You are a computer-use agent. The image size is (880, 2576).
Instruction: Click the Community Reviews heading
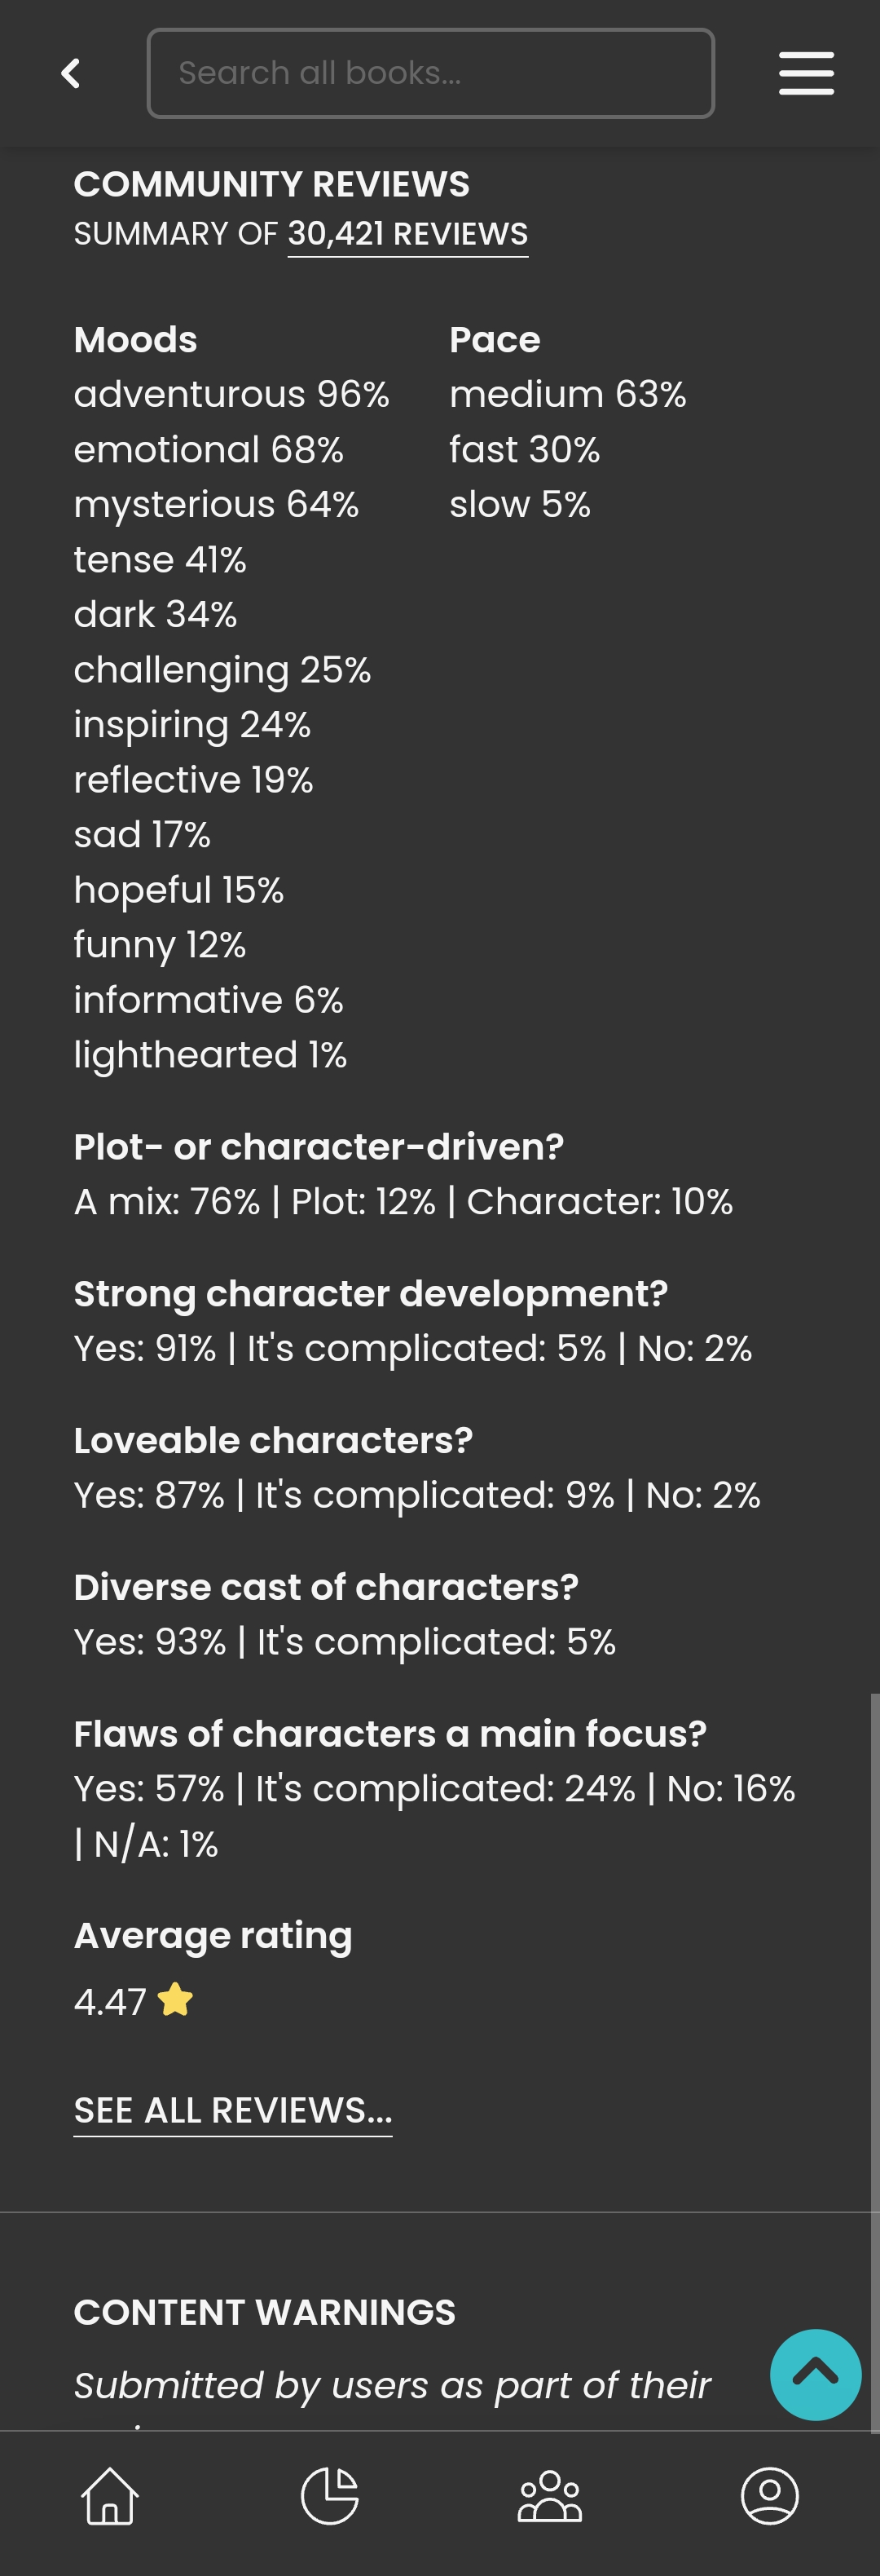click(x=271, y=185)
